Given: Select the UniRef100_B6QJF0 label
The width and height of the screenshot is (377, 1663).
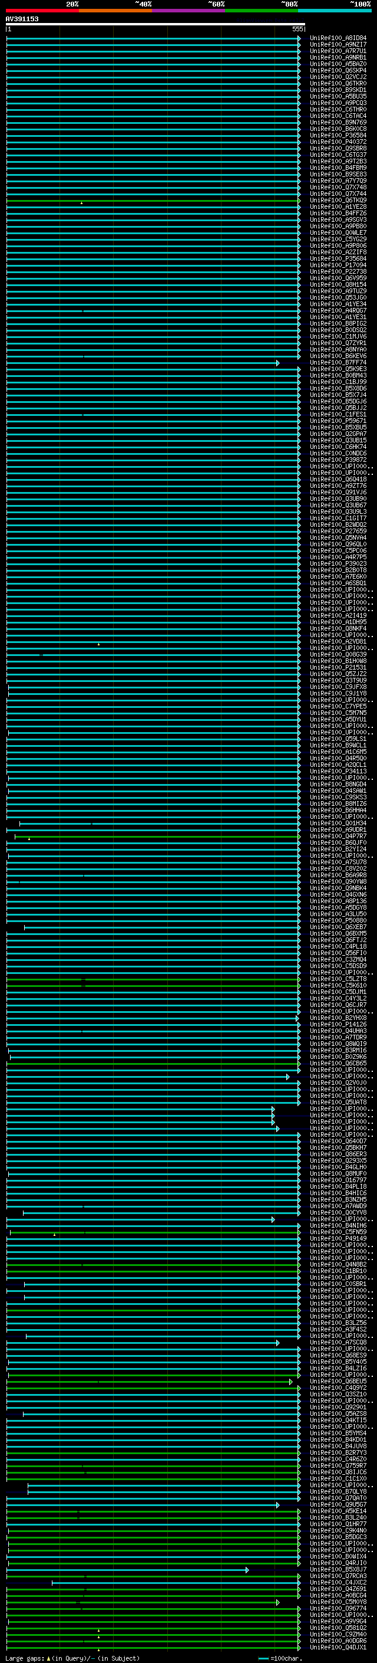Looking at the screenshot, I should [x=338, y=842].
